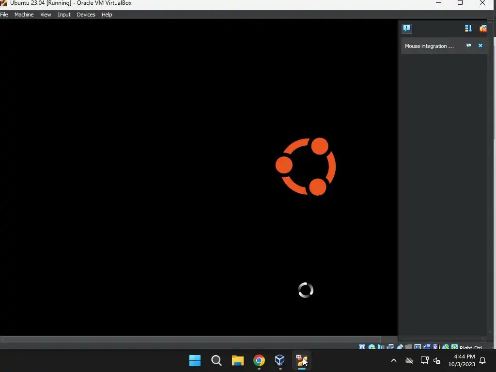
Task: Click the network connection tray icon
Action: click(424, 360)
